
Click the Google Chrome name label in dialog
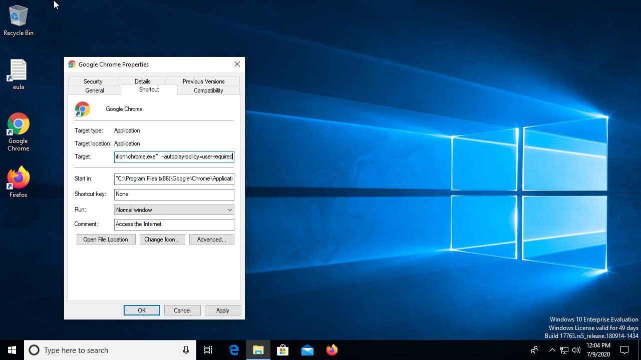(124, 109)
